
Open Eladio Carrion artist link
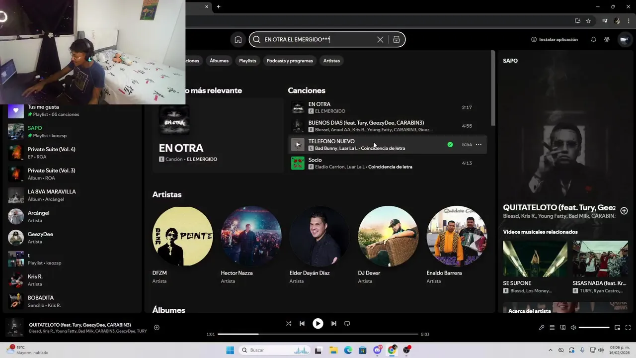(329, 167)
